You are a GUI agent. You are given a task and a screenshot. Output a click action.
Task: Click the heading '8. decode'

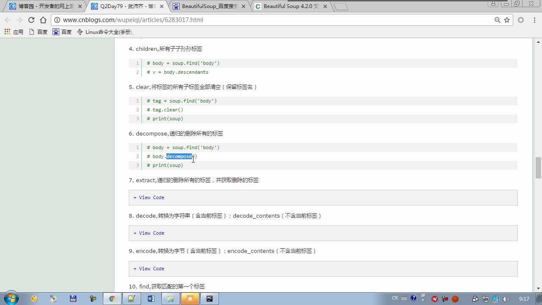pos(225,216)
